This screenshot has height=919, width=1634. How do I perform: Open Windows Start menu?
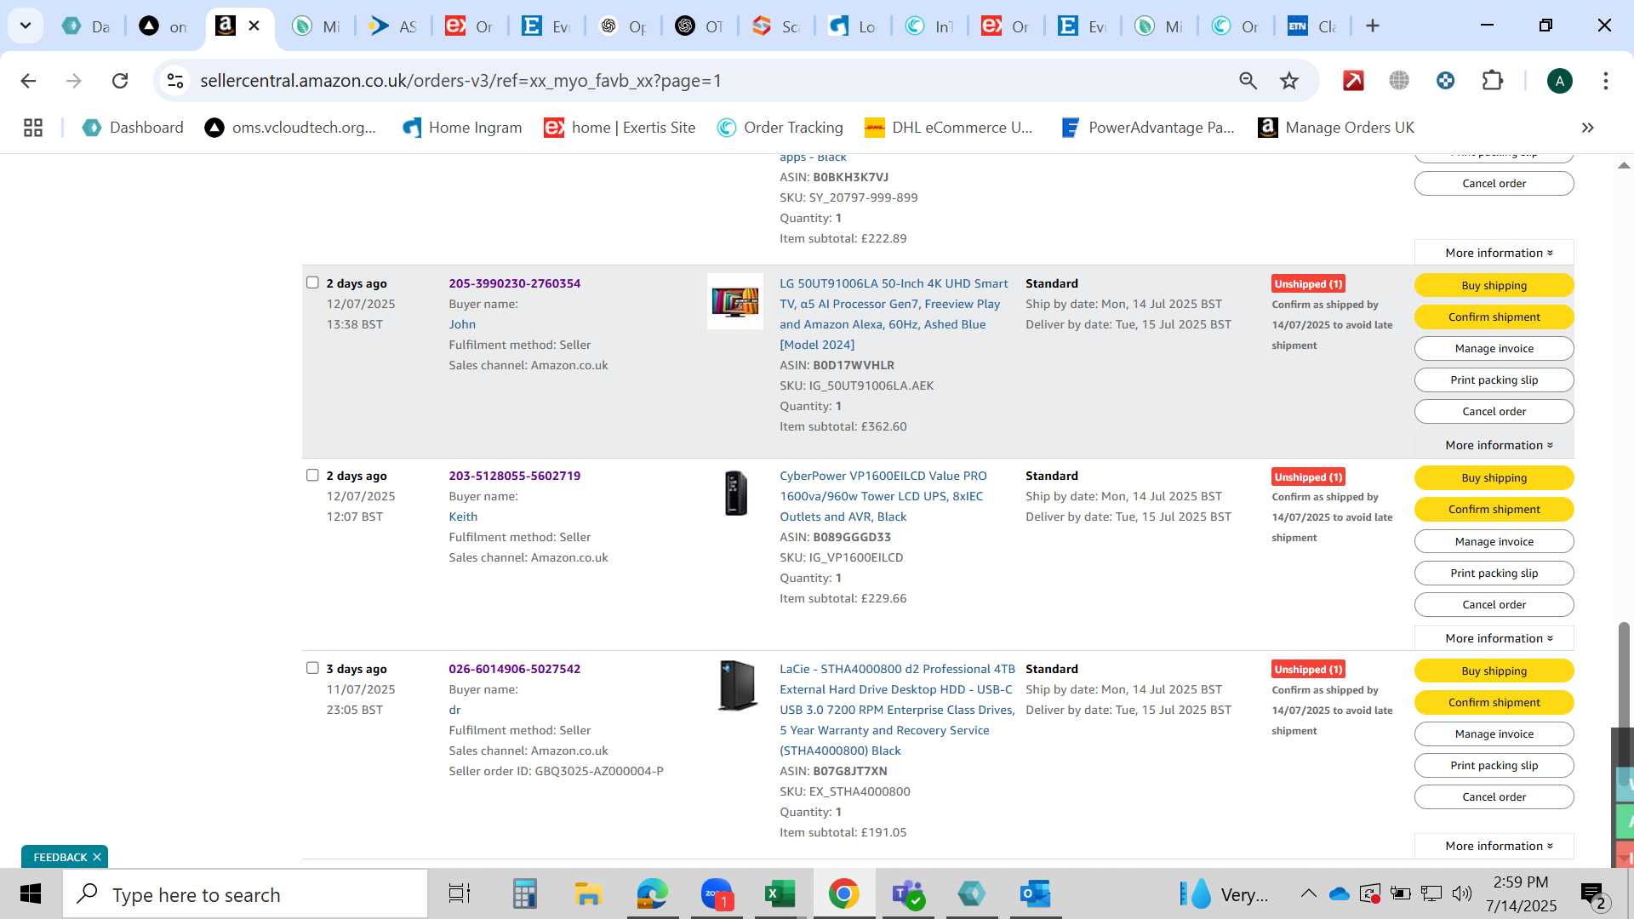click(31, 894)
